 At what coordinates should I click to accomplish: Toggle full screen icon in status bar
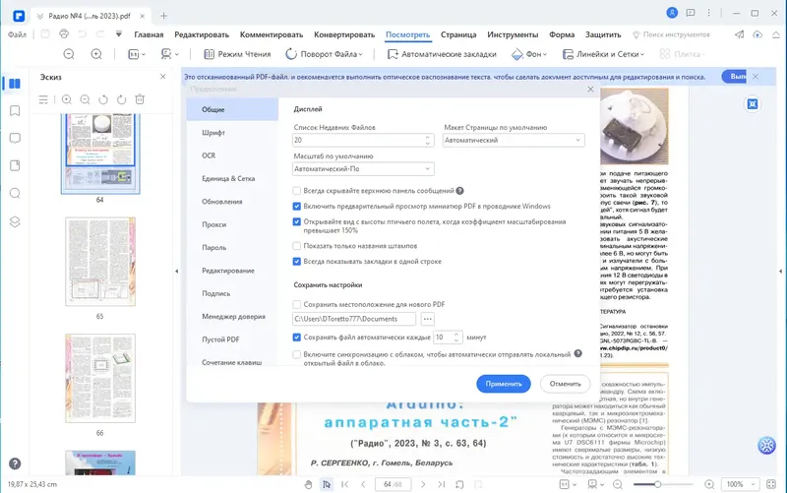click(771, 484)
